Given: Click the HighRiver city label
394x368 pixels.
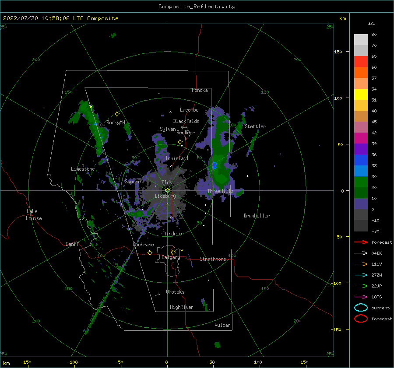Looking at the screenshot, I should tap(182, 307).
